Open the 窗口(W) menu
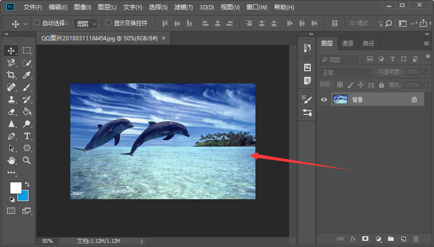 click(257, 7)
